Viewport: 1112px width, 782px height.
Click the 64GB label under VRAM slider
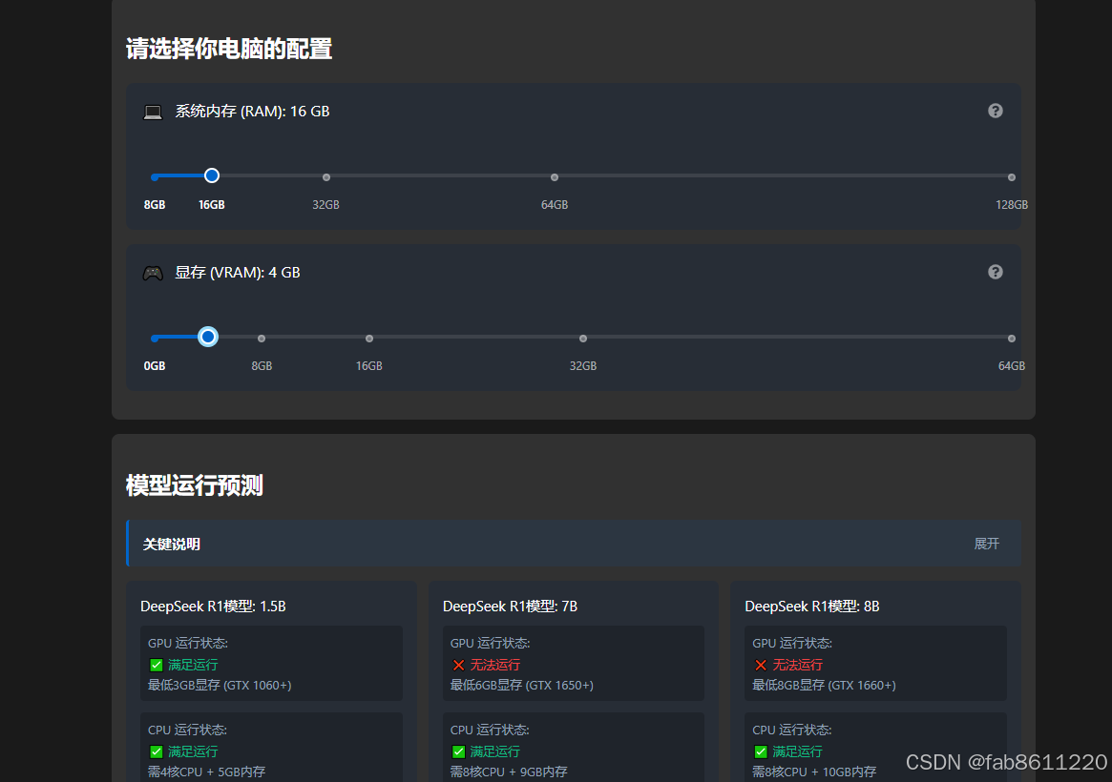[x=1011, y=365]
